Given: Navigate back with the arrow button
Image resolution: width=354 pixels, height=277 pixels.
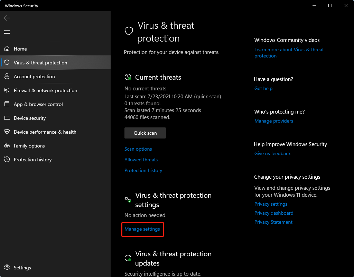Looking at the screenshot, I should tap(7, 18).
